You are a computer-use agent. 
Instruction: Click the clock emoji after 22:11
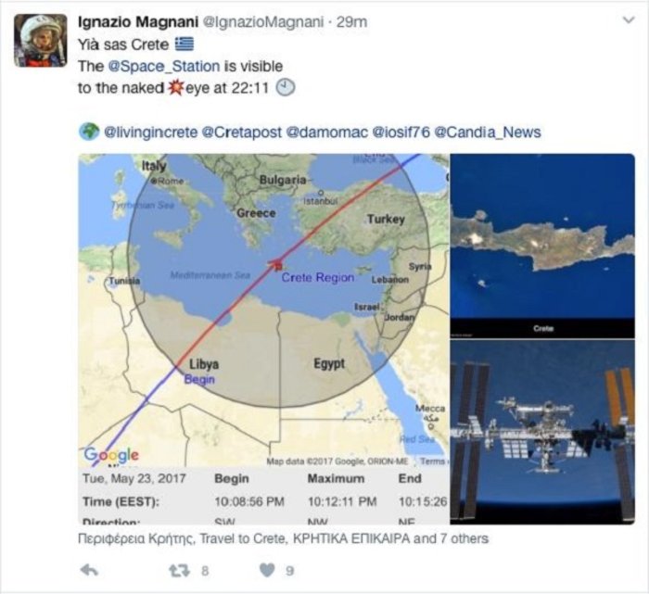(x=286, y=88)
